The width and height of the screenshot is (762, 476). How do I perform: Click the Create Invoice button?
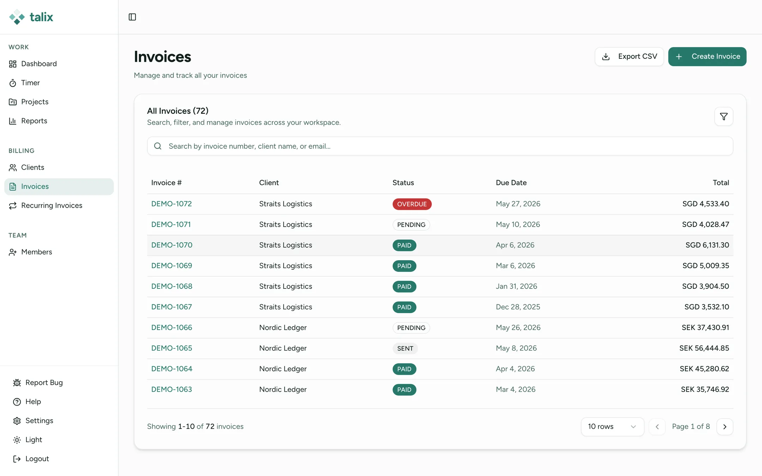pos(707,56)
